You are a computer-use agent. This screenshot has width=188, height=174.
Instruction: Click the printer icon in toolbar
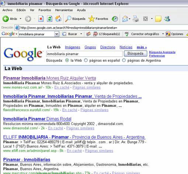coord(136,19)
